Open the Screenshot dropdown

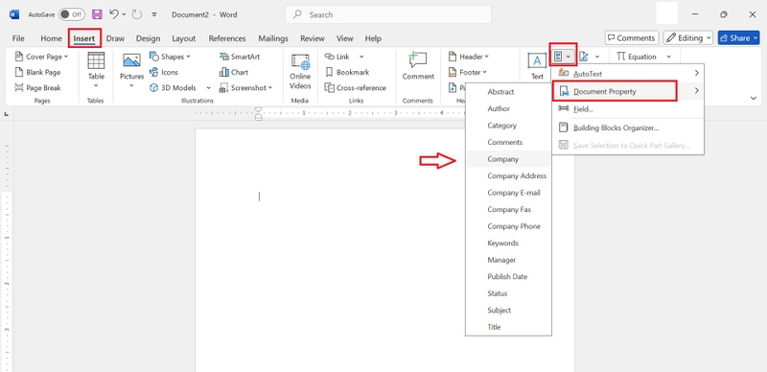(245, 88)
